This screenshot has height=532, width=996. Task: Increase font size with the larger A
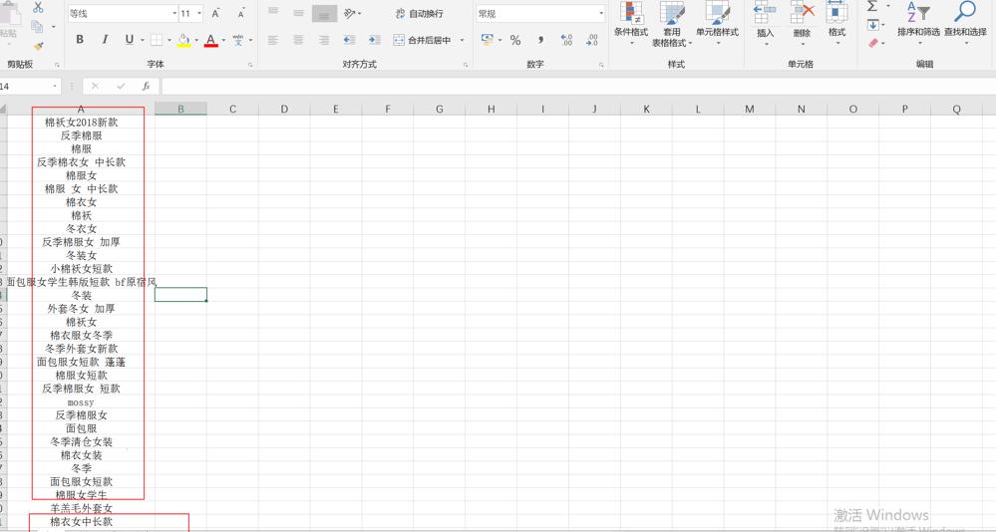(x=216, y=13)
